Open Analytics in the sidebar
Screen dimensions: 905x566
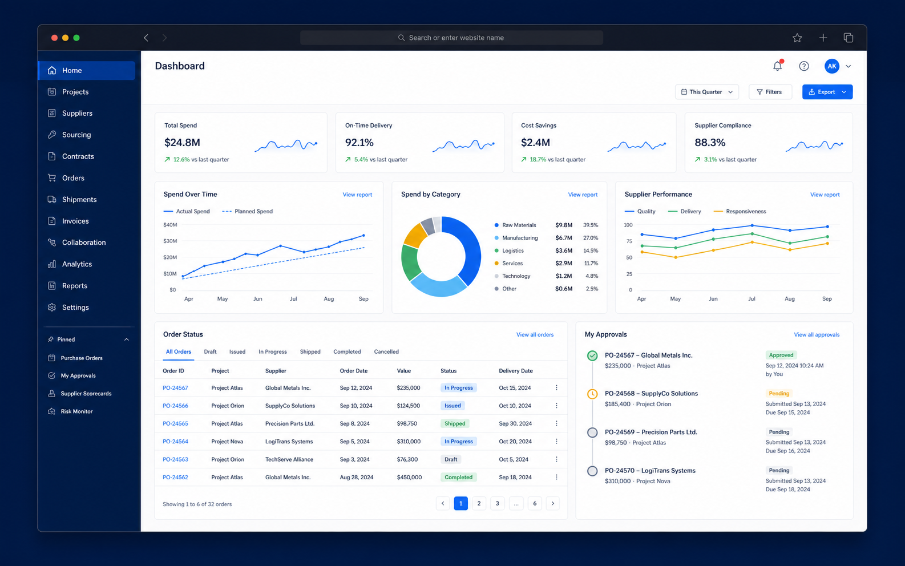pos(87,264)
